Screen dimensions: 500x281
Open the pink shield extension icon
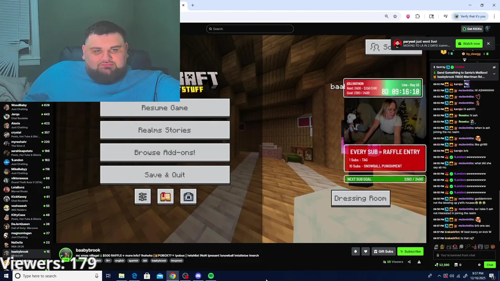pyautogui.click(x=408, y=16)
